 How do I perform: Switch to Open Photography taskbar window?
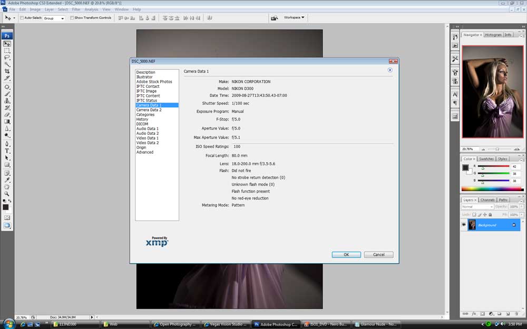coord(175,324)
